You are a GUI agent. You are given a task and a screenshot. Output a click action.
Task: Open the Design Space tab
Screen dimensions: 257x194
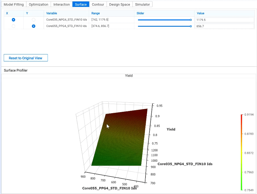(120, 4)
